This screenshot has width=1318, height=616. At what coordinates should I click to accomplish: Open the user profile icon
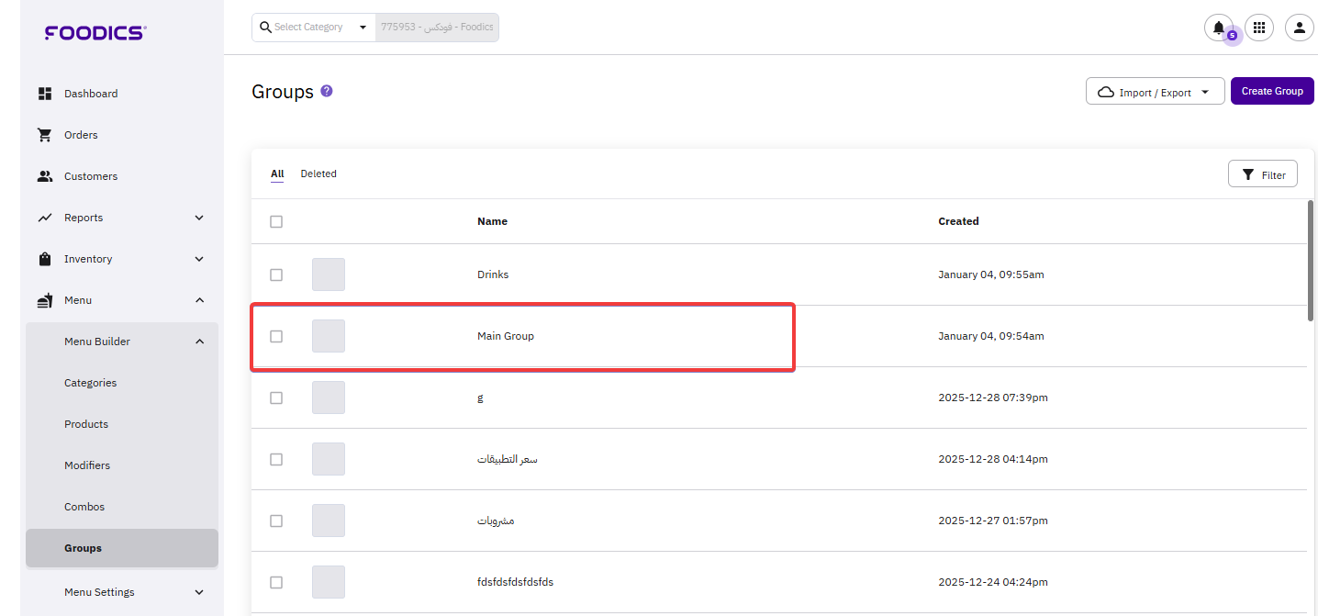[x=1299, y=28]
